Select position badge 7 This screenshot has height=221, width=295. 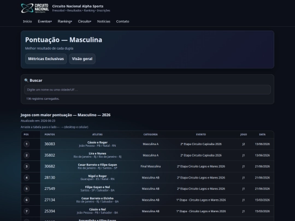coord(27,211)
